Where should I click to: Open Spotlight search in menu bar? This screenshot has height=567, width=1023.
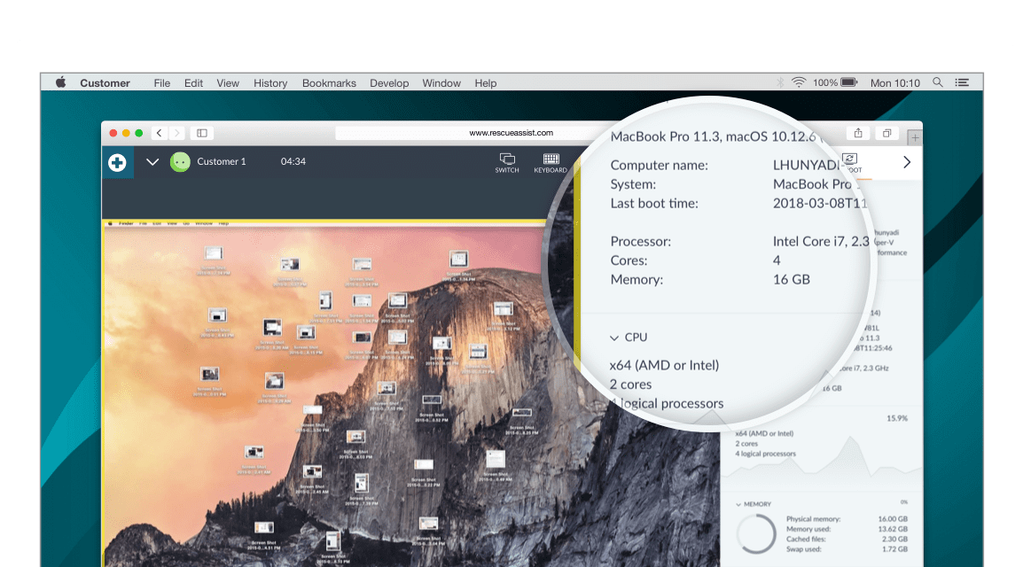click(938, 82)
